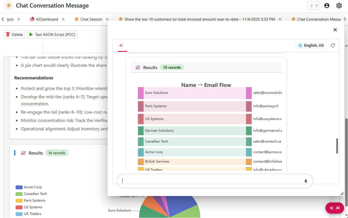The image size is (348, 218).
Task: Open application settings gear
Action: pos(339,5)
